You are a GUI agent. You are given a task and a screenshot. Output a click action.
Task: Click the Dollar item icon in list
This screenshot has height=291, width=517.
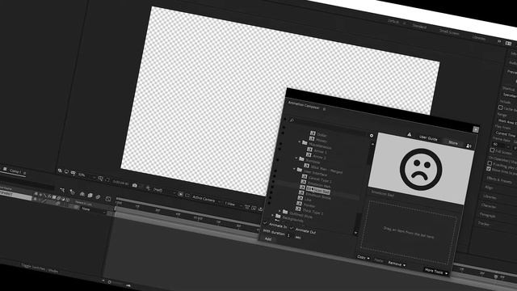click(x=313, y=133)
